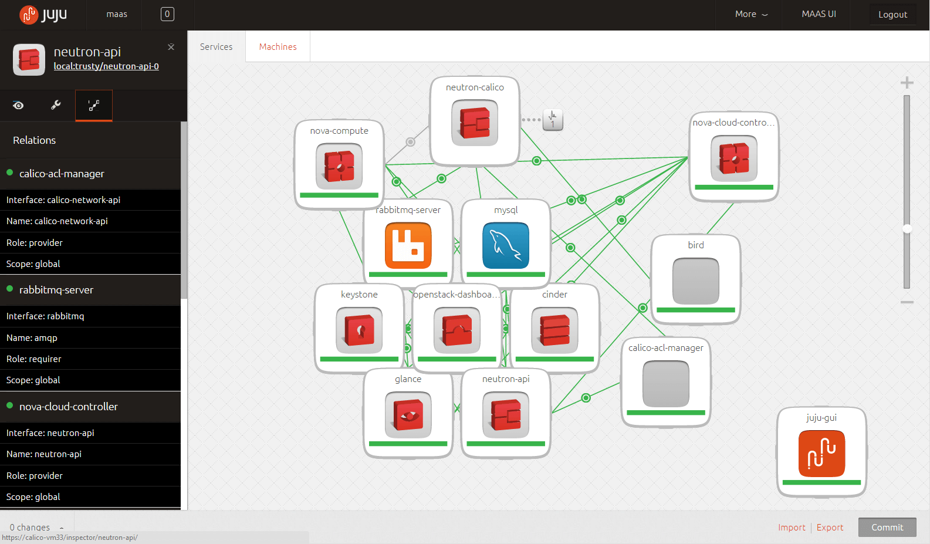
Task: Click the zoom slider handle
Action: coord(907,229)
